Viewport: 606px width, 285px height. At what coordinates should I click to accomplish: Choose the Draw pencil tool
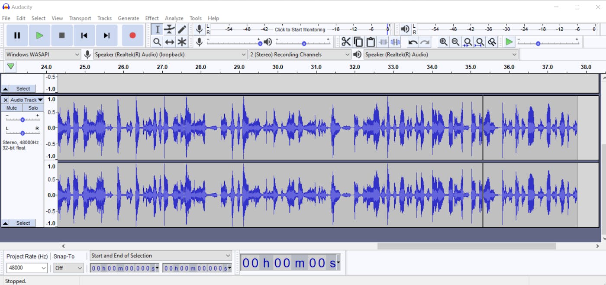click(182, 29)
